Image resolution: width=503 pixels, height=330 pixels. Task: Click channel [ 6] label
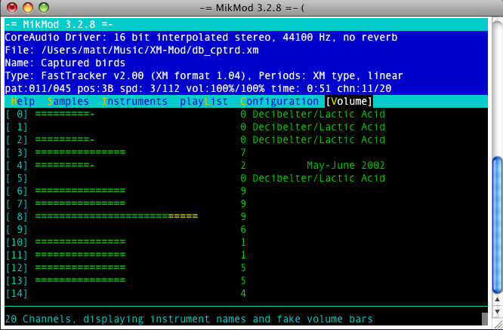click(x=17, y=191)
